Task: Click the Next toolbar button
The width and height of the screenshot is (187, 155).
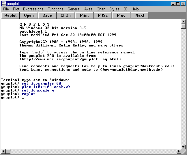Action: 140,16
